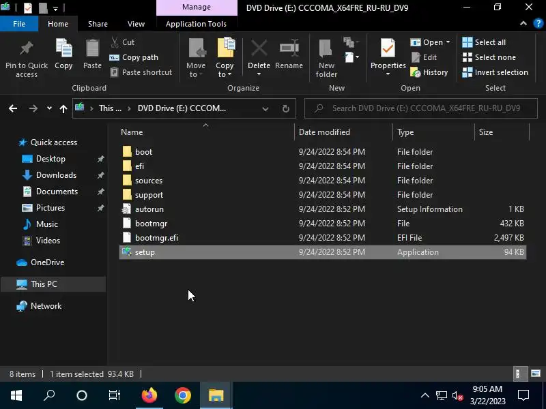This screenshot has height=409, width=546.
Task: Switch to the Share tab
Action: coord(98,24)
